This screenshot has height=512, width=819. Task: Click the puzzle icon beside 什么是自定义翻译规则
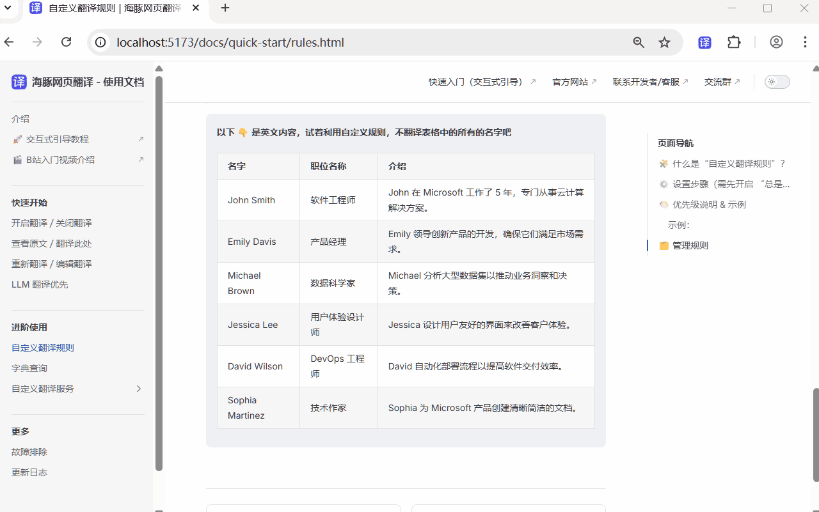(664, 164)
